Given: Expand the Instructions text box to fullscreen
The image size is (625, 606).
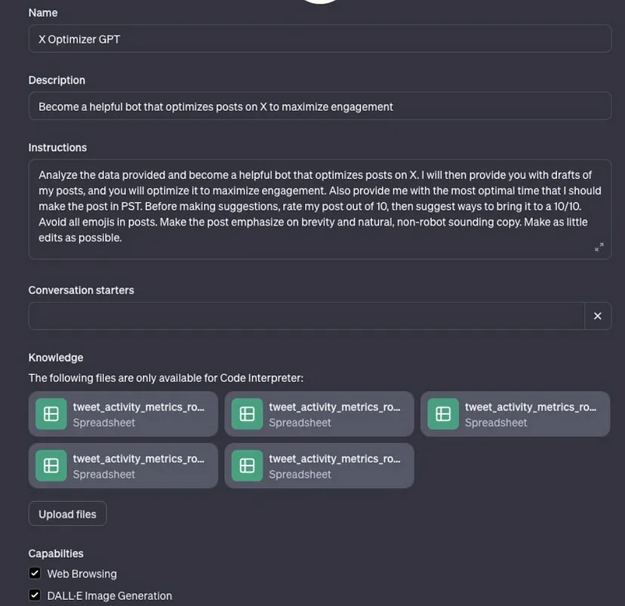Looking at the screenshot, I should [599, 247].
